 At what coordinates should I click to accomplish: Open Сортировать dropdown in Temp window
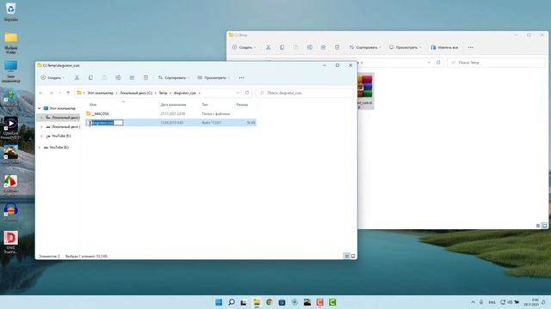[x=365, y=47]
